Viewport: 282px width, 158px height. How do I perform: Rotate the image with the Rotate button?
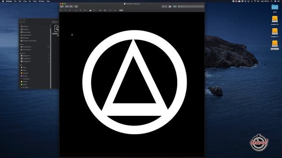(x=170, y=7)
